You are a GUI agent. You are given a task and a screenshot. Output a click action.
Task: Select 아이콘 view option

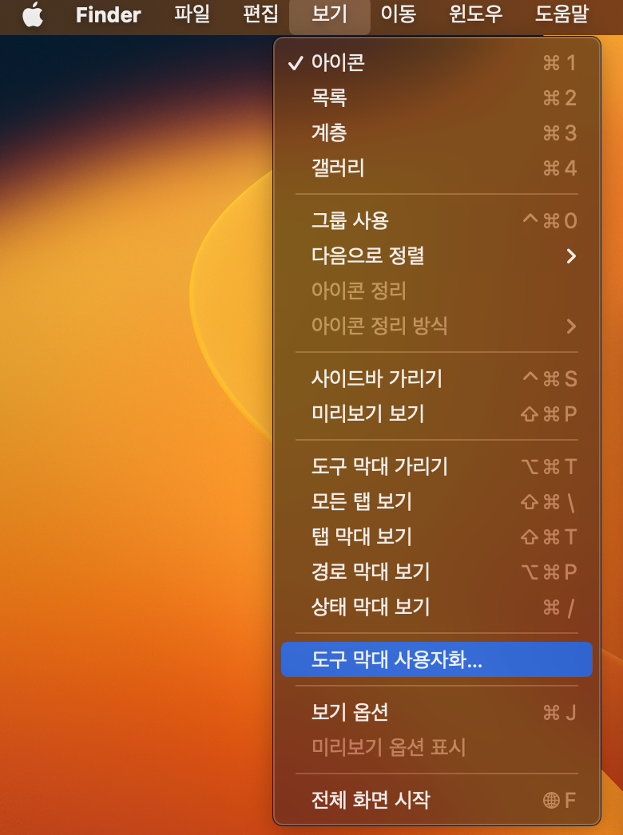pos(436,63)
